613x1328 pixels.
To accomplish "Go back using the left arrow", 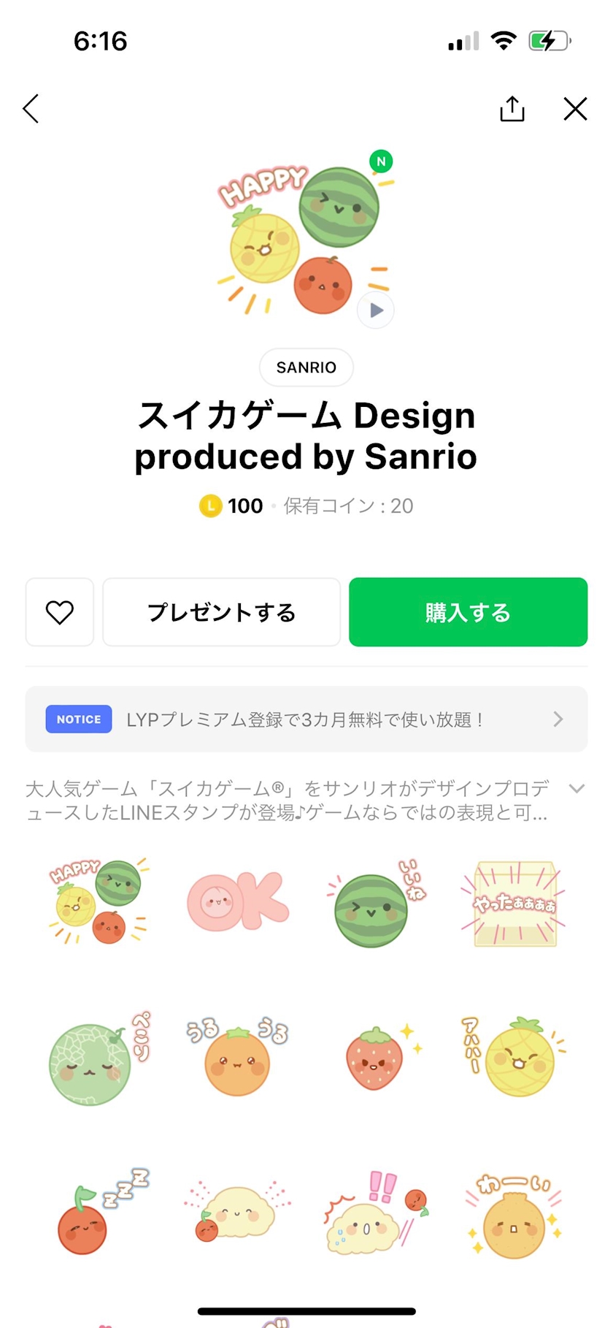I will 31,109.
